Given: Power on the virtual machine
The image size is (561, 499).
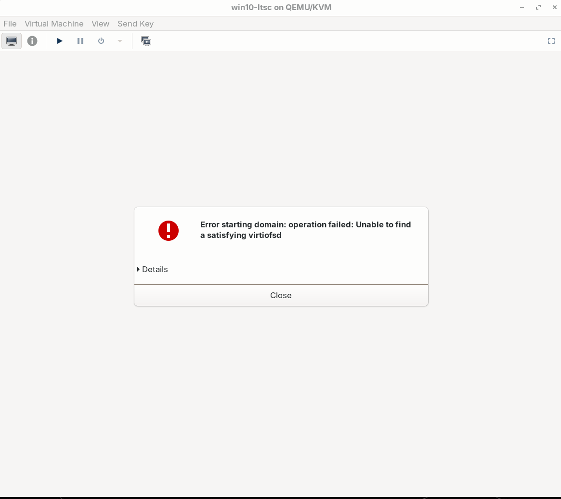Looking at the screenshot, I should coord(60,41).
